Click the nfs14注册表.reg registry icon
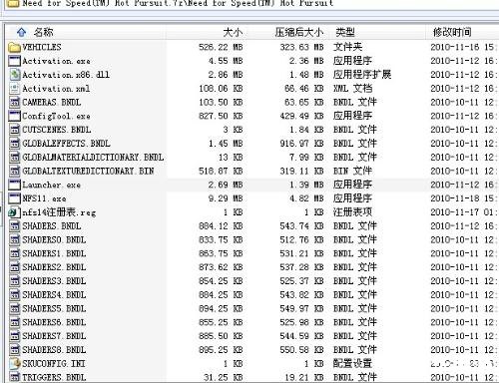Screen dimensions: 499x383 point(14,212)
